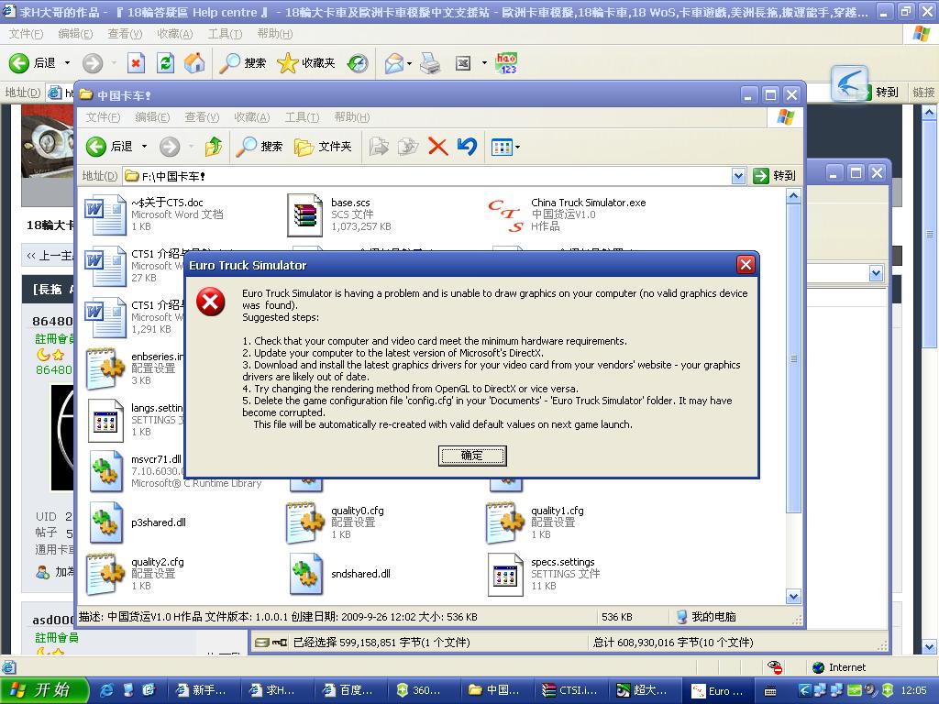Click the Move To icon in the explorer toolbar

point(379,146)
